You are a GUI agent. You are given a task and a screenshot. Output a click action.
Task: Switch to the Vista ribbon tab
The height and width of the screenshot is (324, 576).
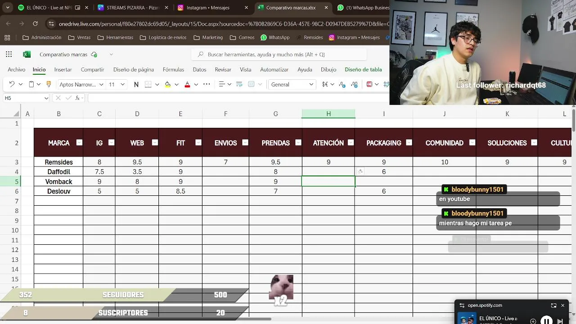point(246,69)
